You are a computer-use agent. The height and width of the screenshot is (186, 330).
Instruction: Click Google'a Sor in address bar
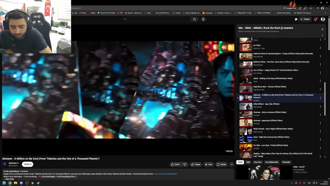(290, 8)
